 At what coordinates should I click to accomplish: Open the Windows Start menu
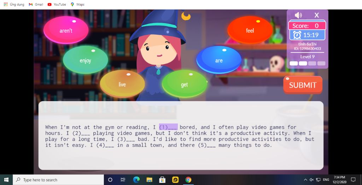coord(6,180)
